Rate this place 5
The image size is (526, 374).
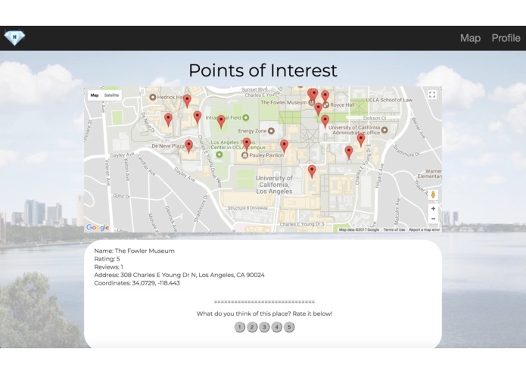click(289, 327)
